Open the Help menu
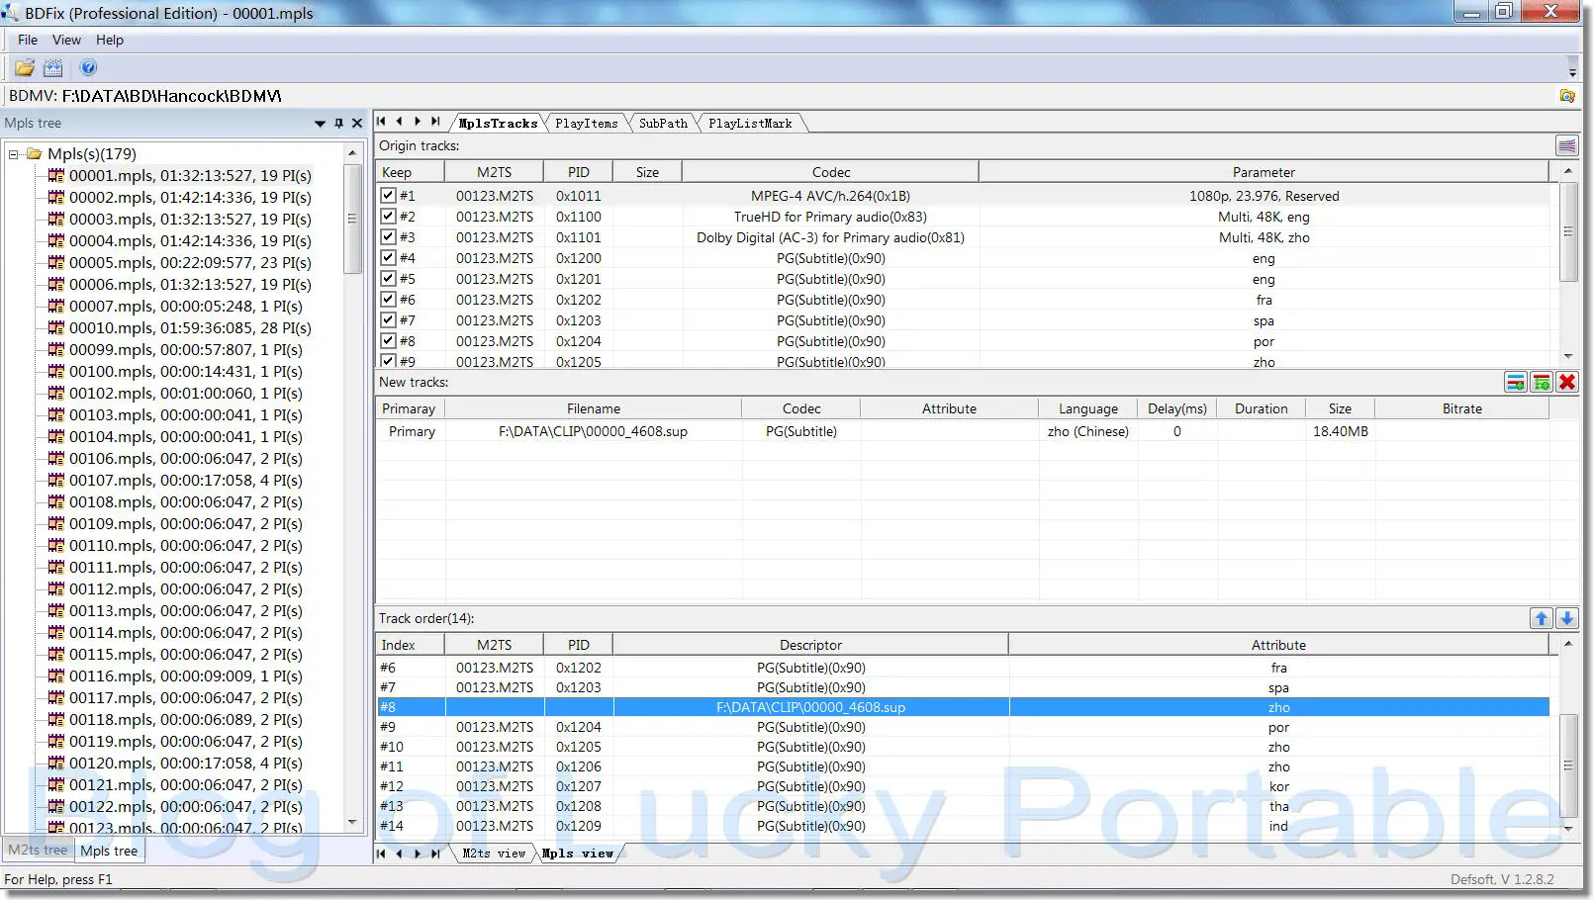Screen dimensions: 1593x900 click(x=110, y=41)
